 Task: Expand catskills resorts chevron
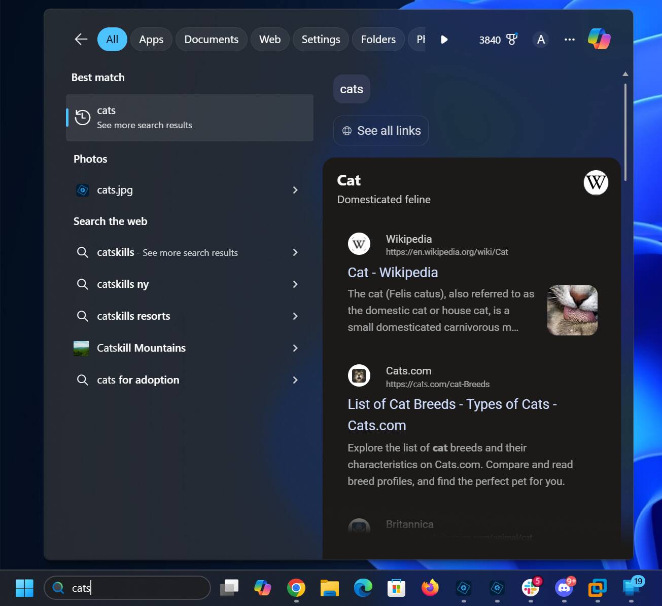click(x=295, y=316)
